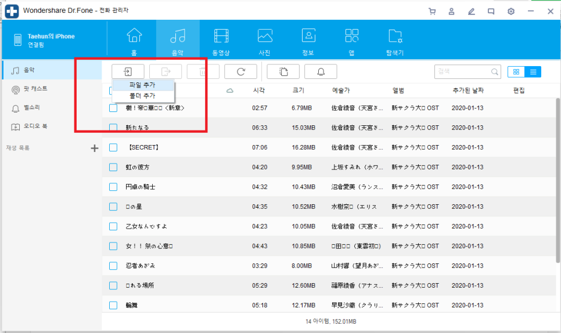The width and height of the screenshot is (561, 333).
Task: Click the size value 16.28MB
Action: pyautogui.click(x=303, y=147)
